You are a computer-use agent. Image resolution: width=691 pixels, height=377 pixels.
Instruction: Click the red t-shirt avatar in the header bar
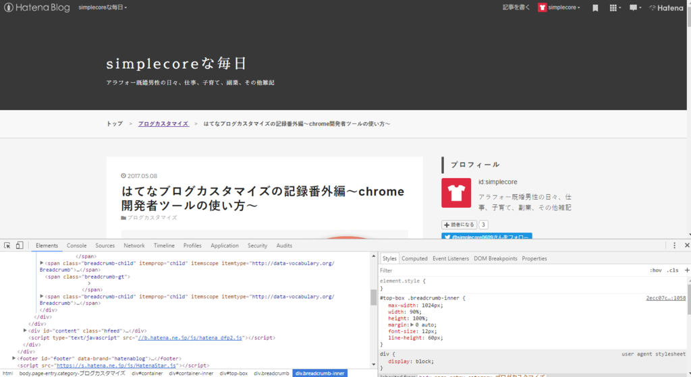(x=542, y=7)
